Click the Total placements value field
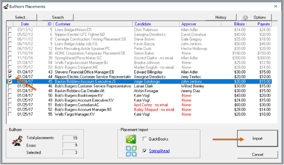This screenshot has height=165, width=284. [x=70, y=138]
